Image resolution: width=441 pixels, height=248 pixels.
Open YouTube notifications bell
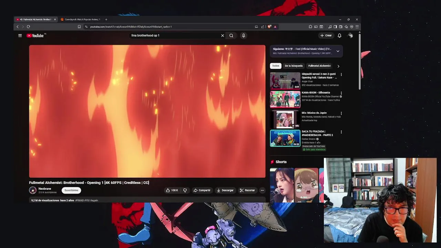coord(339,35)
